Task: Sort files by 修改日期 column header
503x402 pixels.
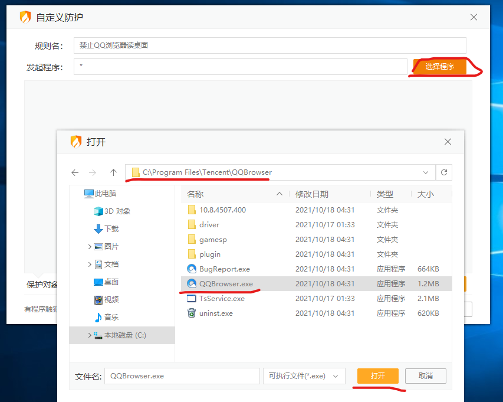Action: (311, 194)
